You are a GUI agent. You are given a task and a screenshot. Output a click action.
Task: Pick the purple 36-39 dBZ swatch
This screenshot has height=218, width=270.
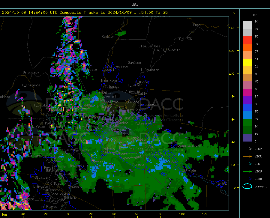click(247, 100)
